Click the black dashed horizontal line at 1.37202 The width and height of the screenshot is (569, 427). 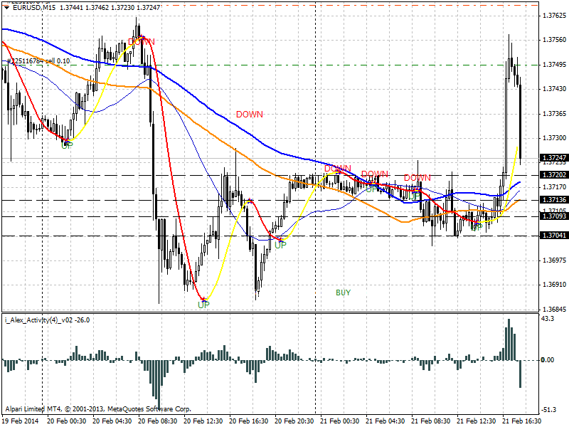pyautogui.click(x=270, y=175)
